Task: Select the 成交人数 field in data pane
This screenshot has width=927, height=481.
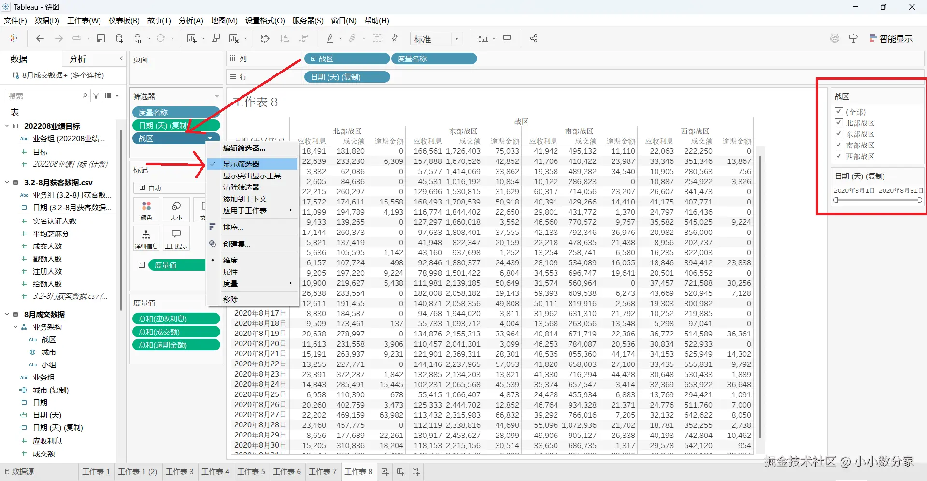Action: click(47, 246)
